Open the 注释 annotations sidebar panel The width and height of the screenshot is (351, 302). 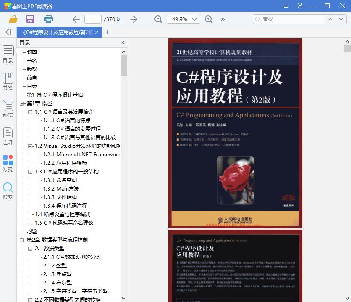(x=8, y=136)
